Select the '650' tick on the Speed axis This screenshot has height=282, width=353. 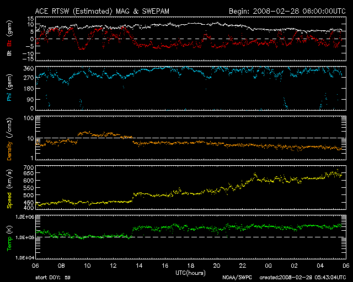[28, 173]
